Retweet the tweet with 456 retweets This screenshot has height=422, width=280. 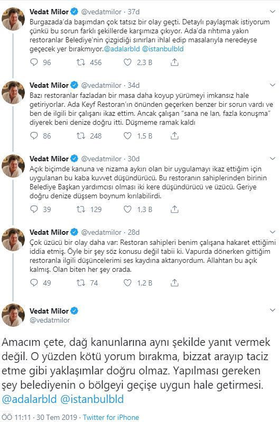click(81, 62)
